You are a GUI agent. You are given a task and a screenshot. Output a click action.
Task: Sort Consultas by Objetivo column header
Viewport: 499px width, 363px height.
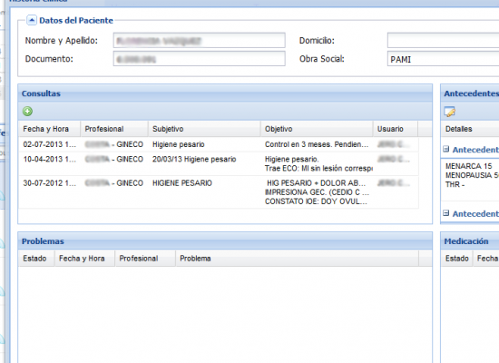317,129
